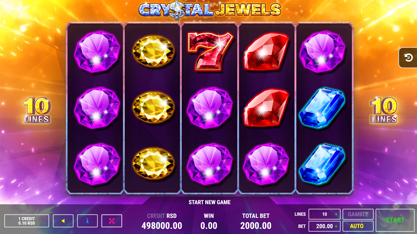Open the info paytable icon

pyautogui.click(x=87, y=221)
